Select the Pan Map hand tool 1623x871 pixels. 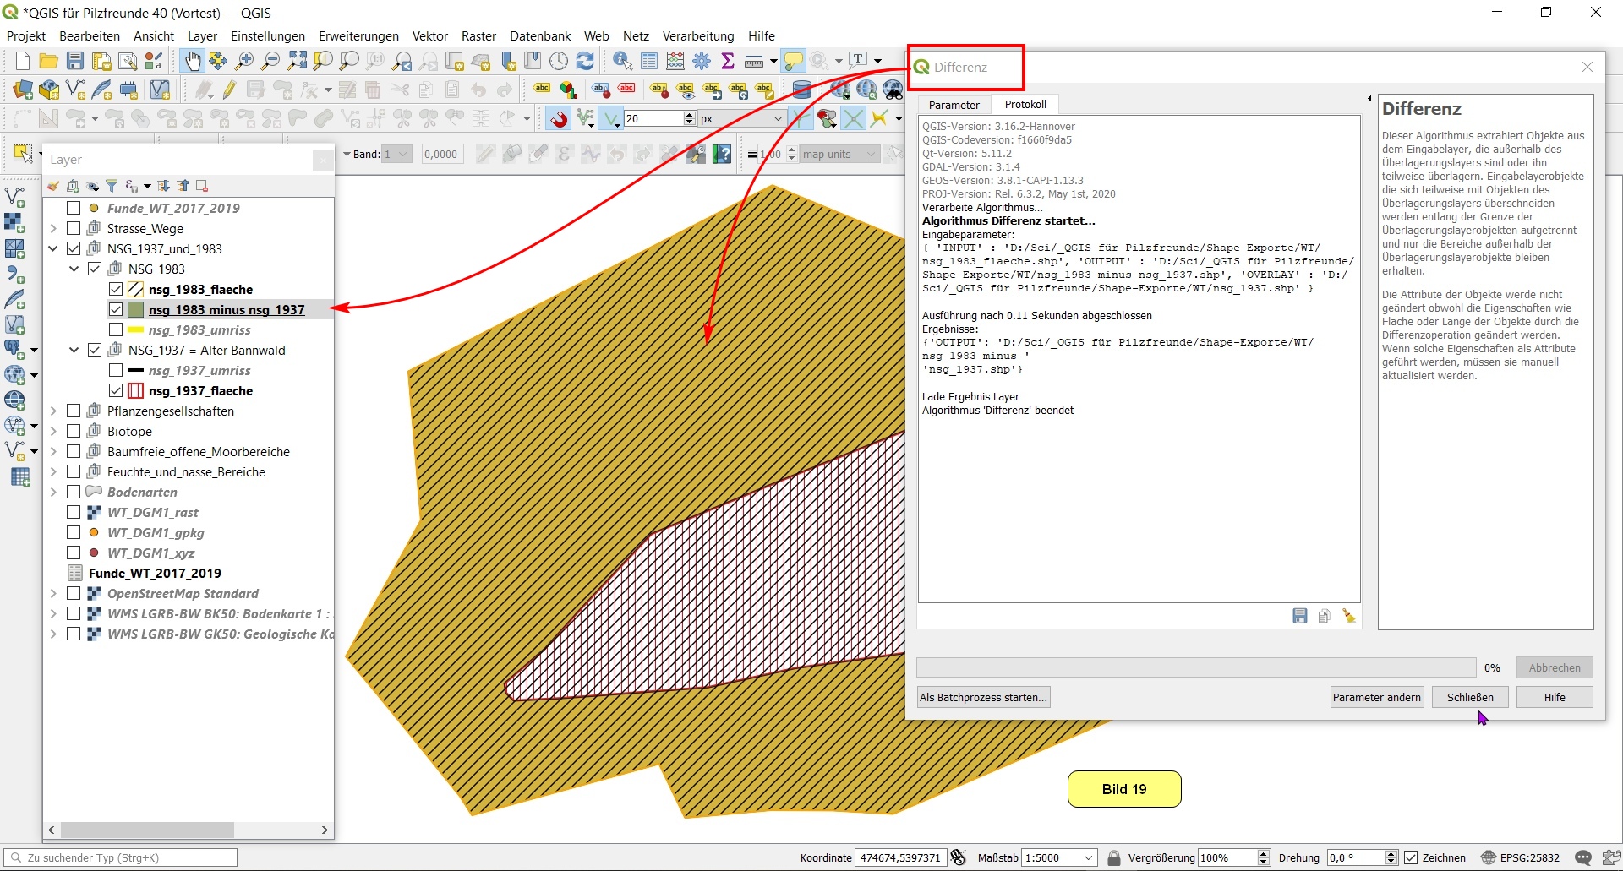193,61
